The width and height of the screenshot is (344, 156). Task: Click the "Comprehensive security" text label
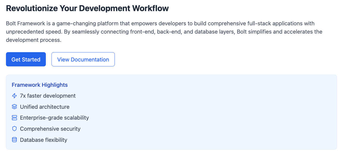50,129
